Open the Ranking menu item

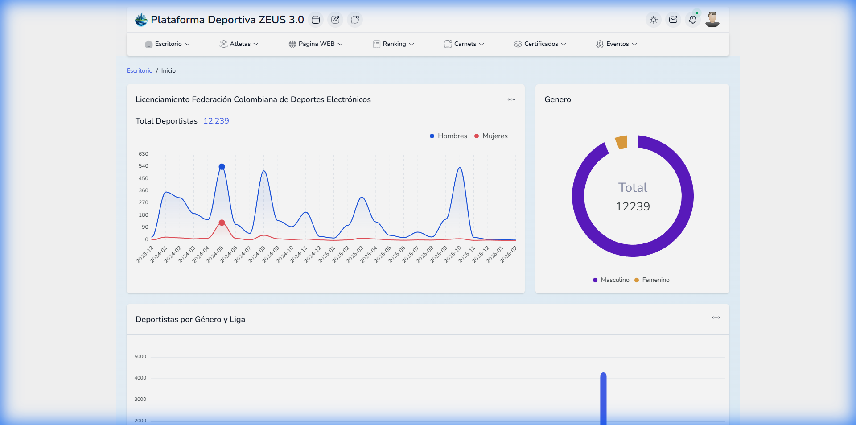click(394, 44)
